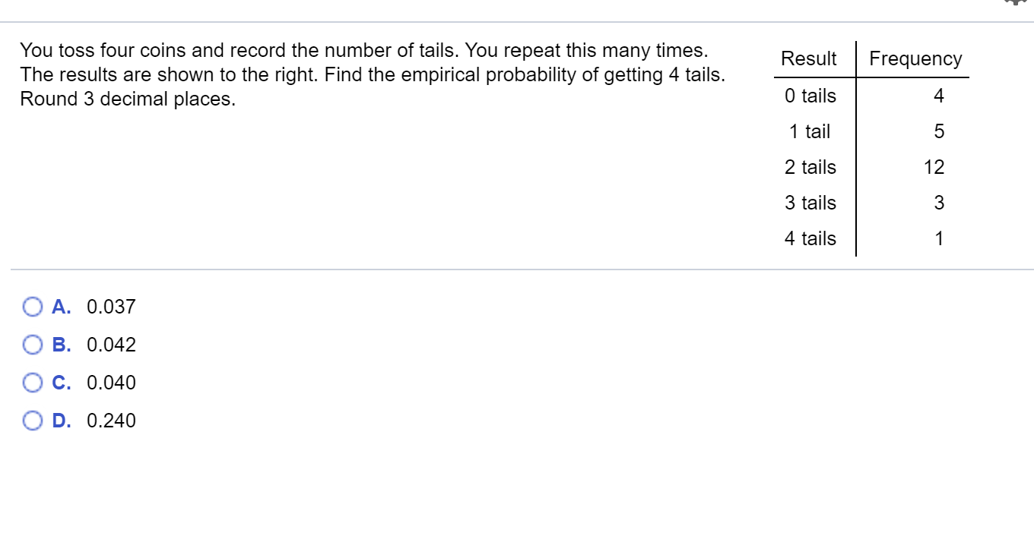
Task: Click the answer value 0.042 text
Action: point(111,345)
